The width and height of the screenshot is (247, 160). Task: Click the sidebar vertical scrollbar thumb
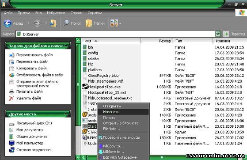click(x=78, y=84)
